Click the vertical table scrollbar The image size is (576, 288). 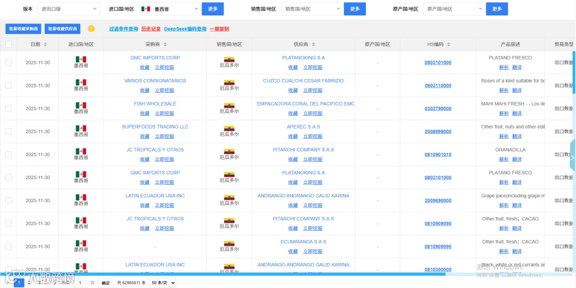point(574,72)
